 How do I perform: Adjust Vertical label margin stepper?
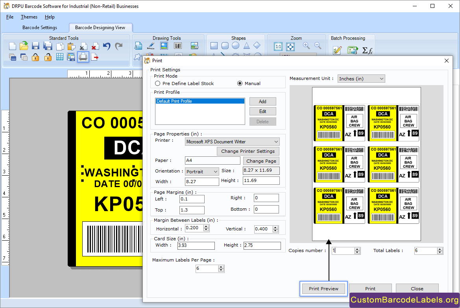tap(275, 229)
